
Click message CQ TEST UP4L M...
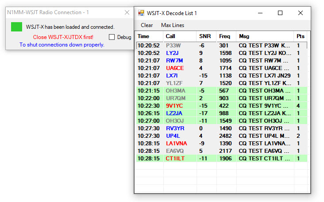tap(264, 136)
